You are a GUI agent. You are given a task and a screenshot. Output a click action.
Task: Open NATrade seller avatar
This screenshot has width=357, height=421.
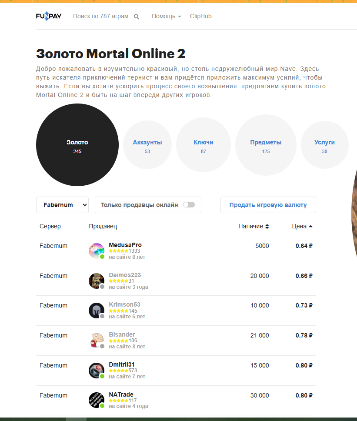click(x=97, y=400)
